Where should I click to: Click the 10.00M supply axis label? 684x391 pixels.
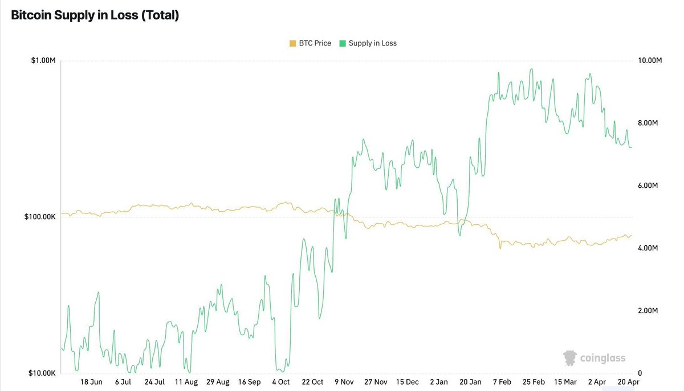click(x=648, y=61)
